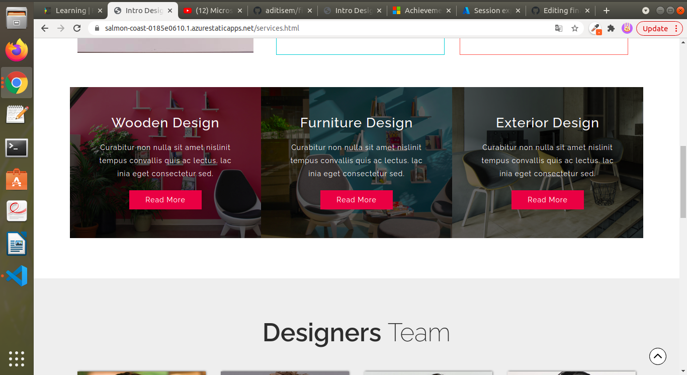Viewport: 687px width, 375px height.
Task: Open Ubuntu Software from the dock
Action: [17, 179]
